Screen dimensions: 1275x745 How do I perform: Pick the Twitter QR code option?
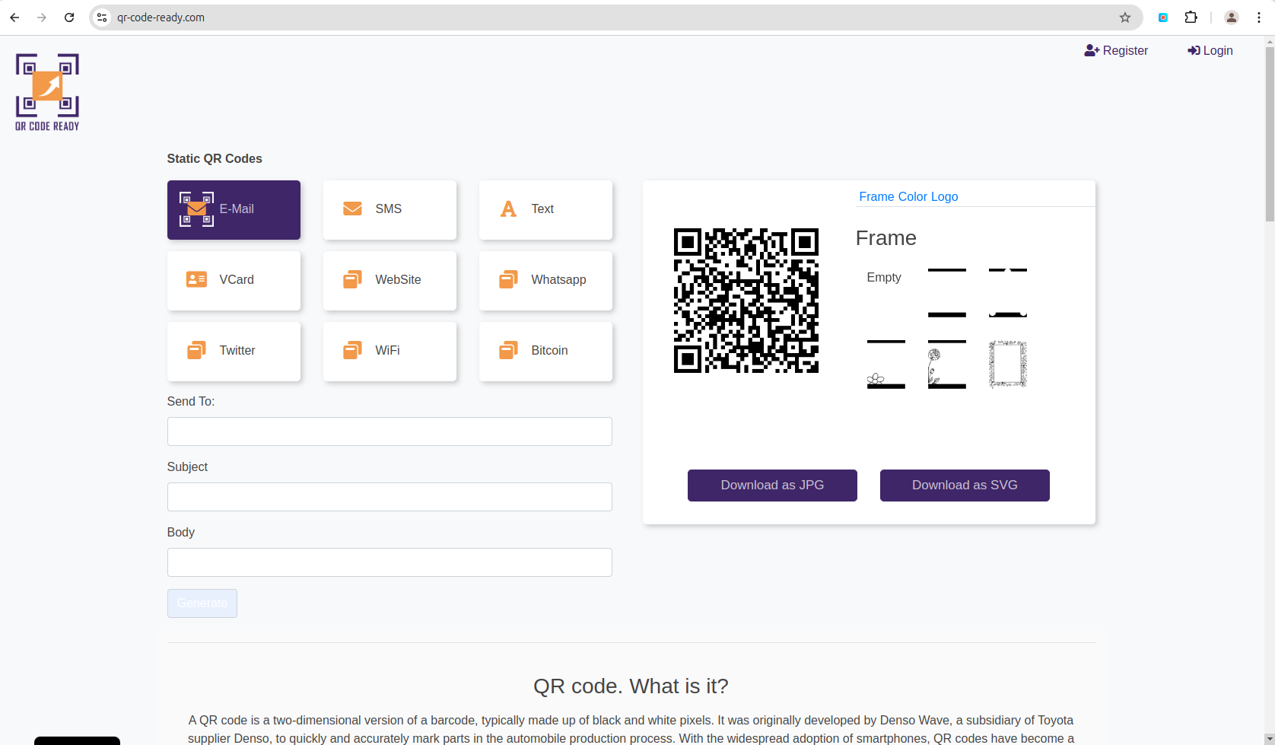pos(234,352)
